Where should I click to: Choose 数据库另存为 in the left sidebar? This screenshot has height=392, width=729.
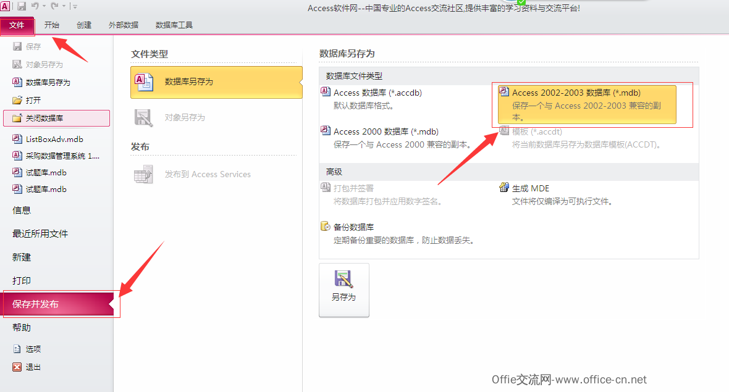pos(48,82)
